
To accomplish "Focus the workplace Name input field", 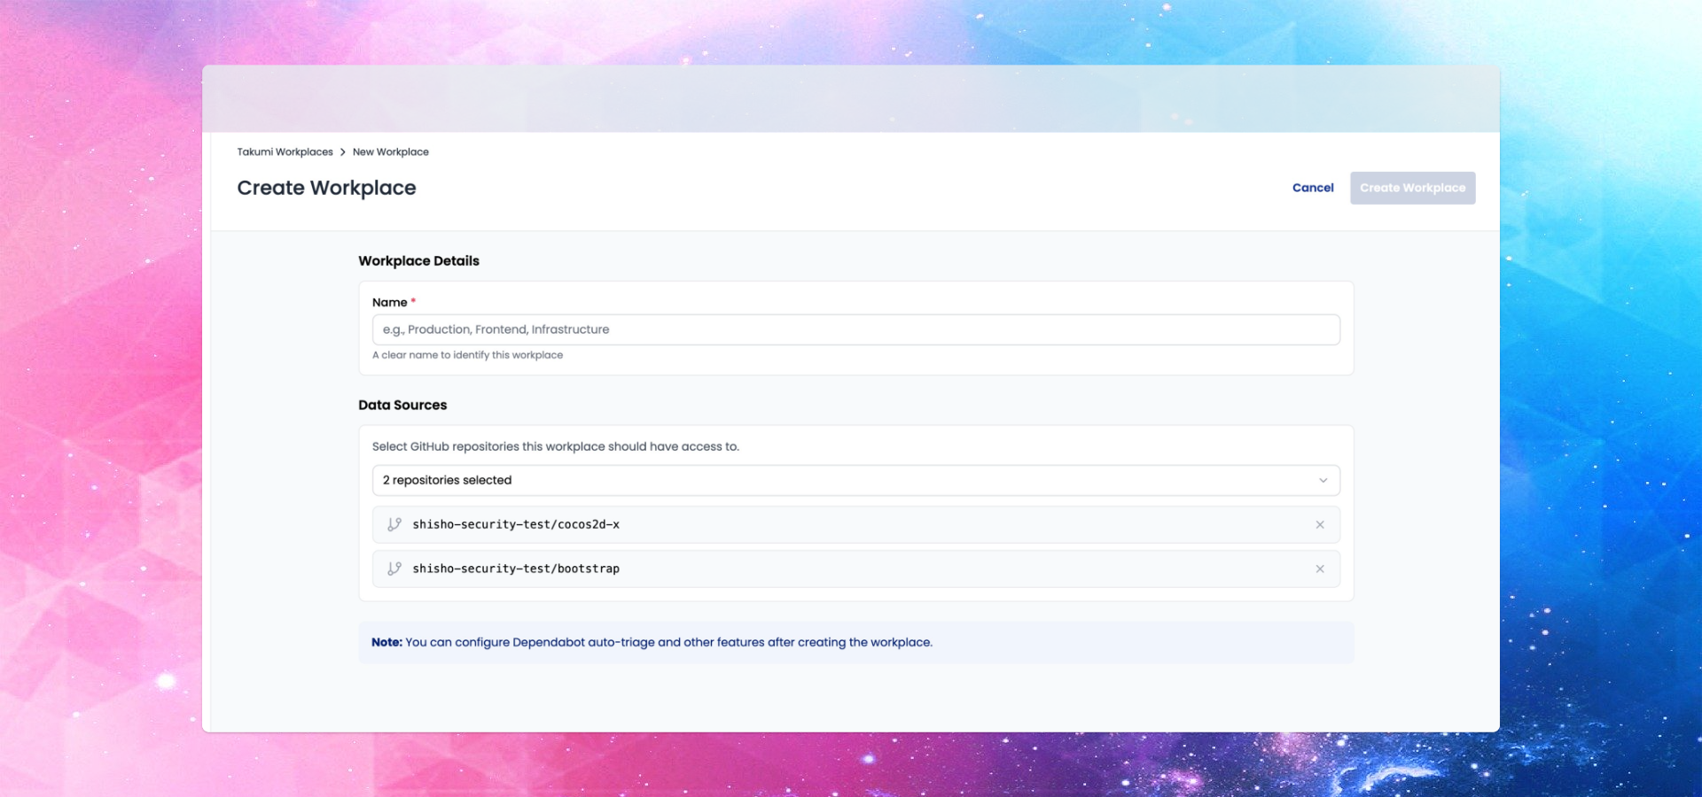I will 855,329.
